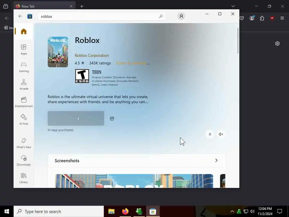Open Pocket in Firefox toolbar

click(x=242, y=18)
